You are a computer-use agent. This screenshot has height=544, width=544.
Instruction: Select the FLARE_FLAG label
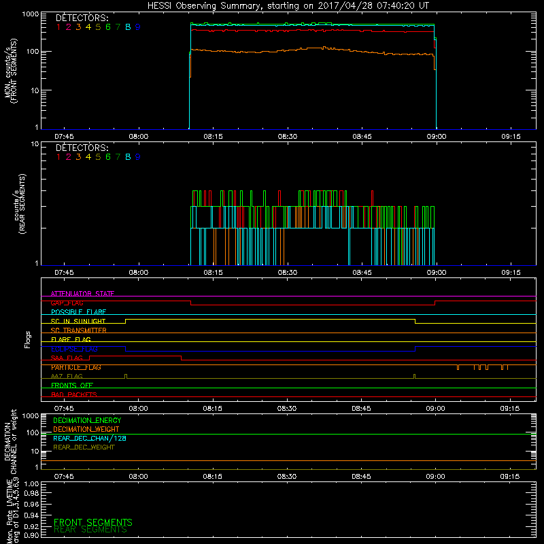click(x=71, y=339)
